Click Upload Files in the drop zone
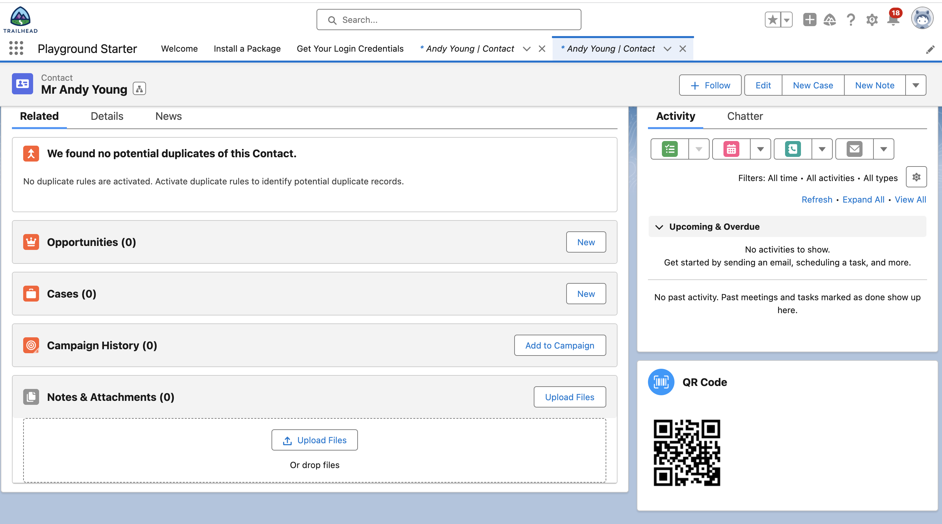942x524 pixels. 315,440
